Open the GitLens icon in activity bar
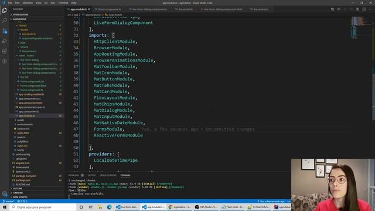375x211 pixels. pos(4,61)
